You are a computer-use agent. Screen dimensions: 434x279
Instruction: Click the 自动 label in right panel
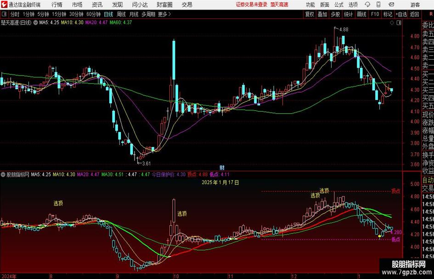428,180
